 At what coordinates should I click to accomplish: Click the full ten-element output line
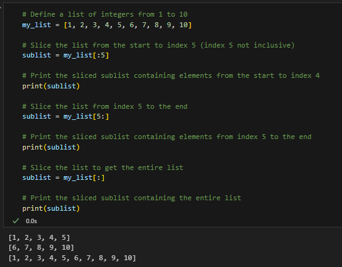72,258
